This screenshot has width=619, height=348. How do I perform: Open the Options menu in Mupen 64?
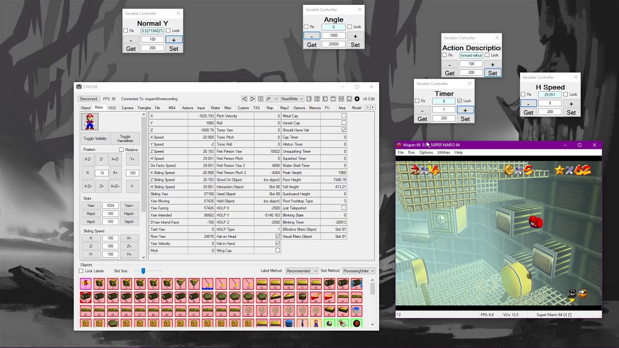pos(426,152)
